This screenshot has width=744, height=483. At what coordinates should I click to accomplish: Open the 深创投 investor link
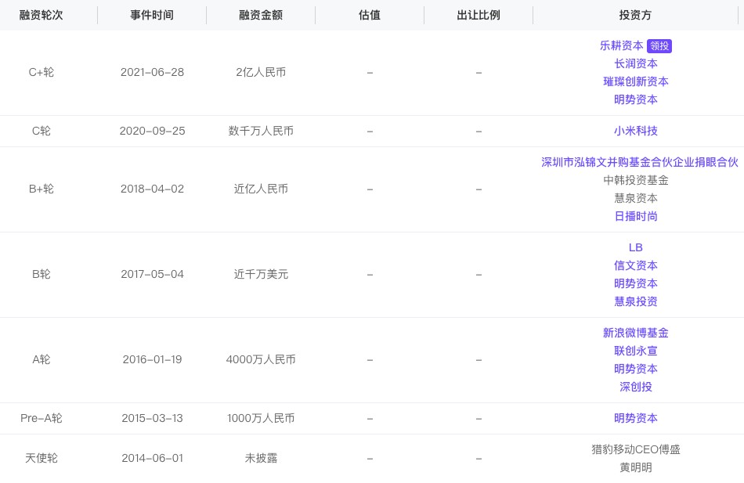point(635,387)
